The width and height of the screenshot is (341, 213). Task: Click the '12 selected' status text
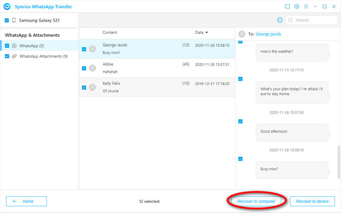149,201
